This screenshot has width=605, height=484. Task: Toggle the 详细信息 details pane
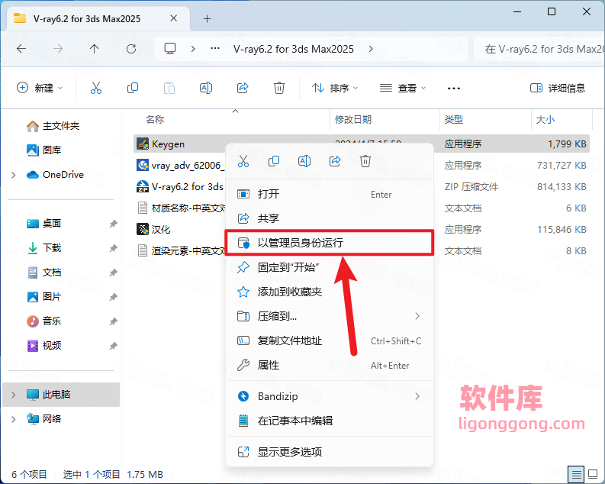tap(558, 88)
